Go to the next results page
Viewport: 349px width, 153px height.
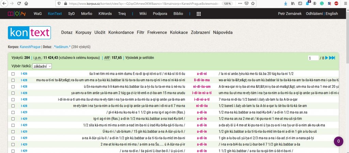[327, 58]
